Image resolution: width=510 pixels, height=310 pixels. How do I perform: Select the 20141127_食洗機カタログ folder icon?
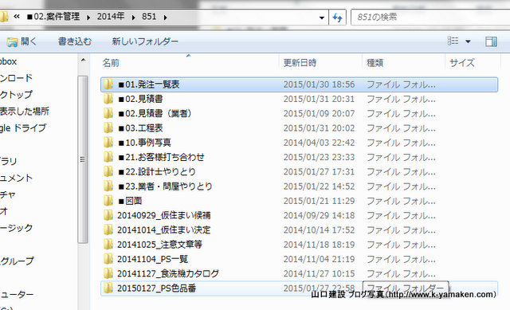108,273
